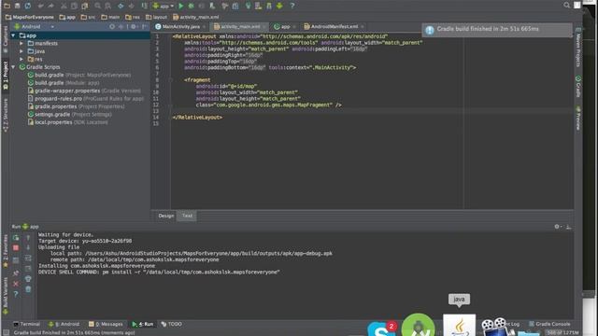598x336 pixels.
Task: Click the Synchronize refresh toolbar icon
Action: 28,6
